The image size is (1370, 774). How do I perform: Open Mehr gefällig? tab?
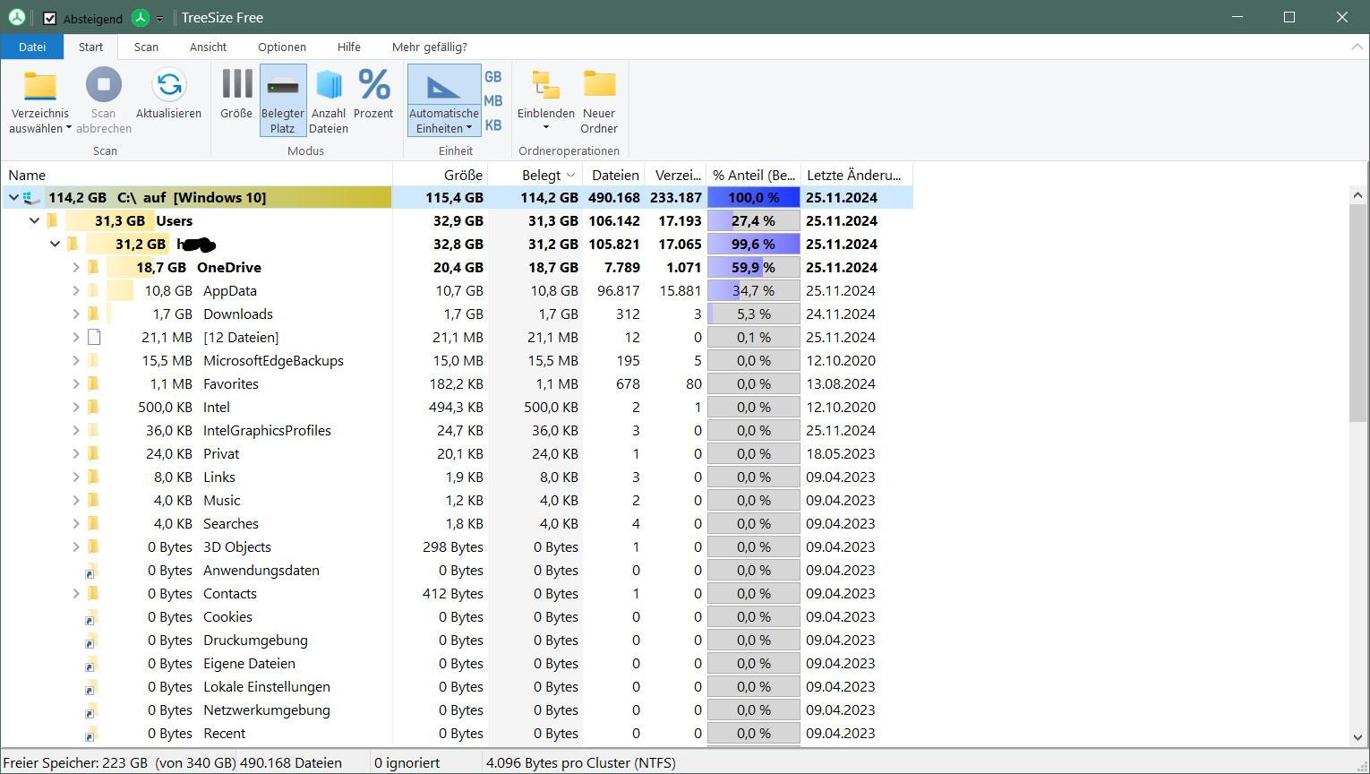tap(430, 47)
